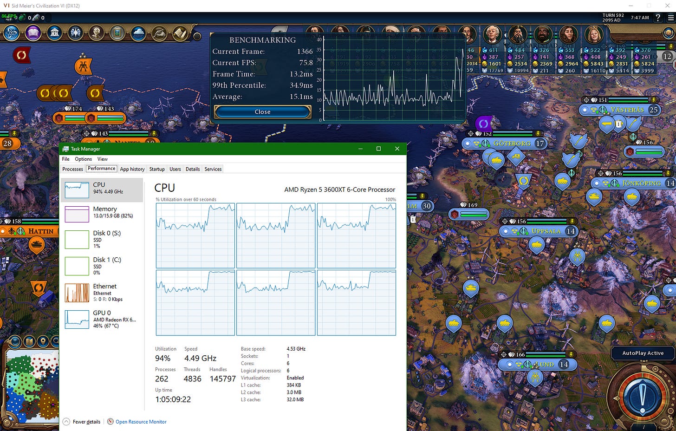This screenshot has width=676, height=431.
Task: Open the game hamburger menu icon
Action: point(670,18)
